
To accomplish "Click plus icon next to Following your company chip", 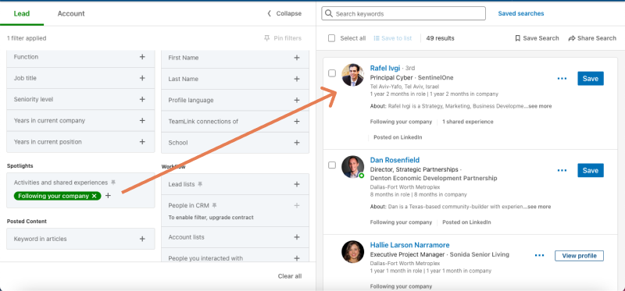I will pos(108,196).
